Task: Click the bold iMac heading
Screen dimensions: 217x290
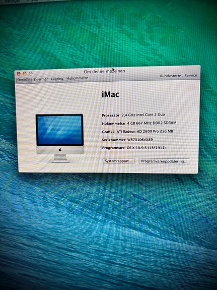Action: 110,95
